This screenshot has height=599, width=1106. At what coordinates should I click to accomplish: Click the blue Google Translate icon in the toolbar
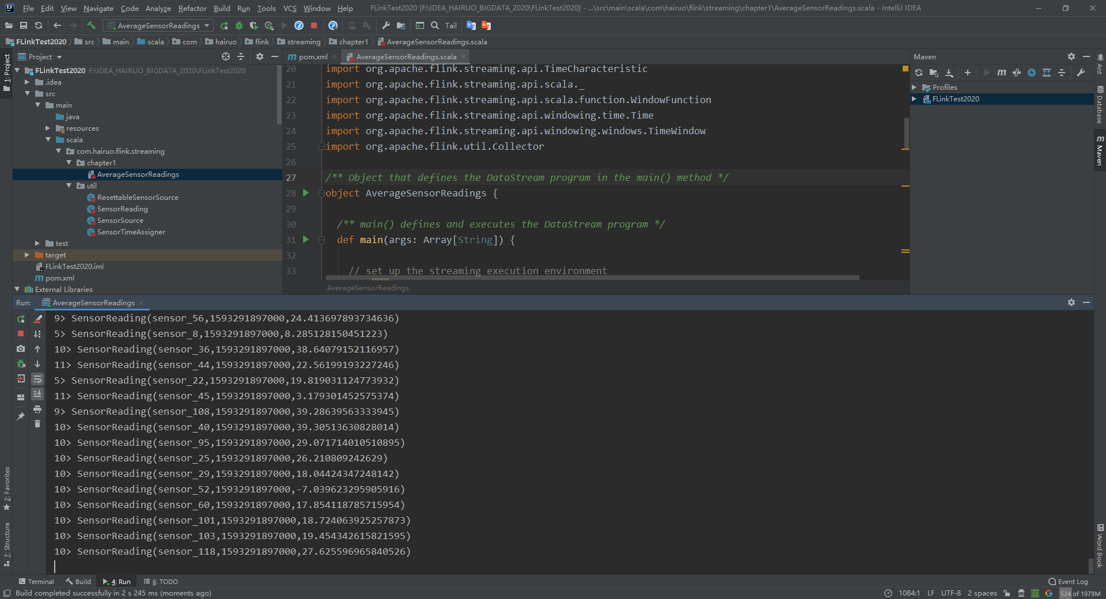pyautogui.click(x=471, y=25)
